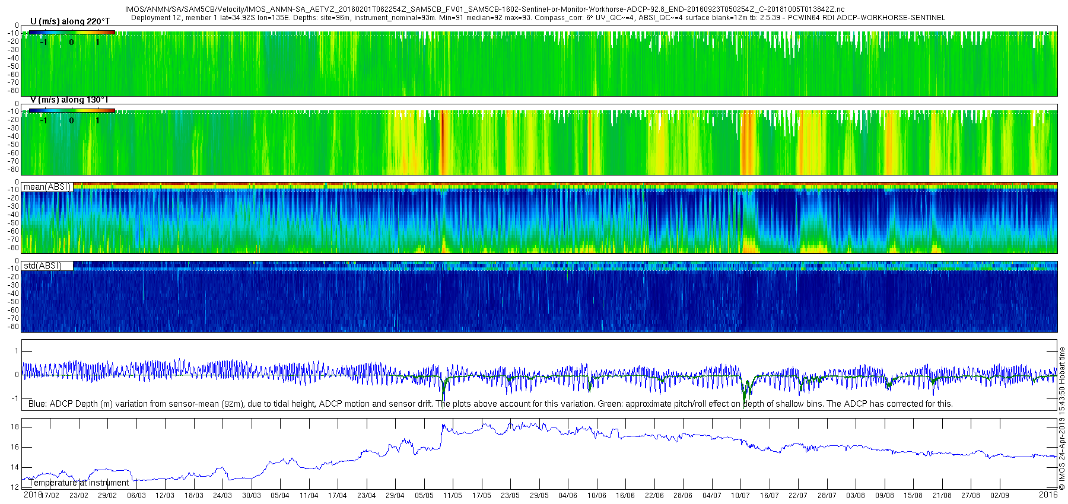This screenshot has height=504, width=1068.
Task: Click the -50 depth tick of the U velocity panel
Action: (x=14, y=66)
